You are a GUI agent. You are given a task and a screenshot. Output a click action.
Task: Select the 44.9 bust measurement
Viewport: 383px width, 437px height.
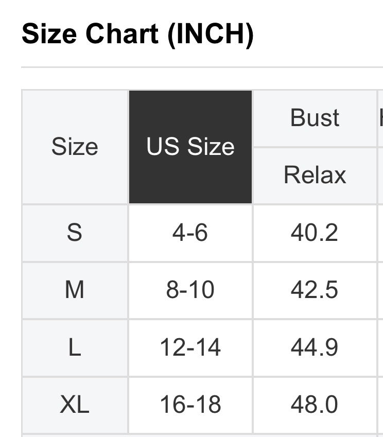(x=315, y=347)
